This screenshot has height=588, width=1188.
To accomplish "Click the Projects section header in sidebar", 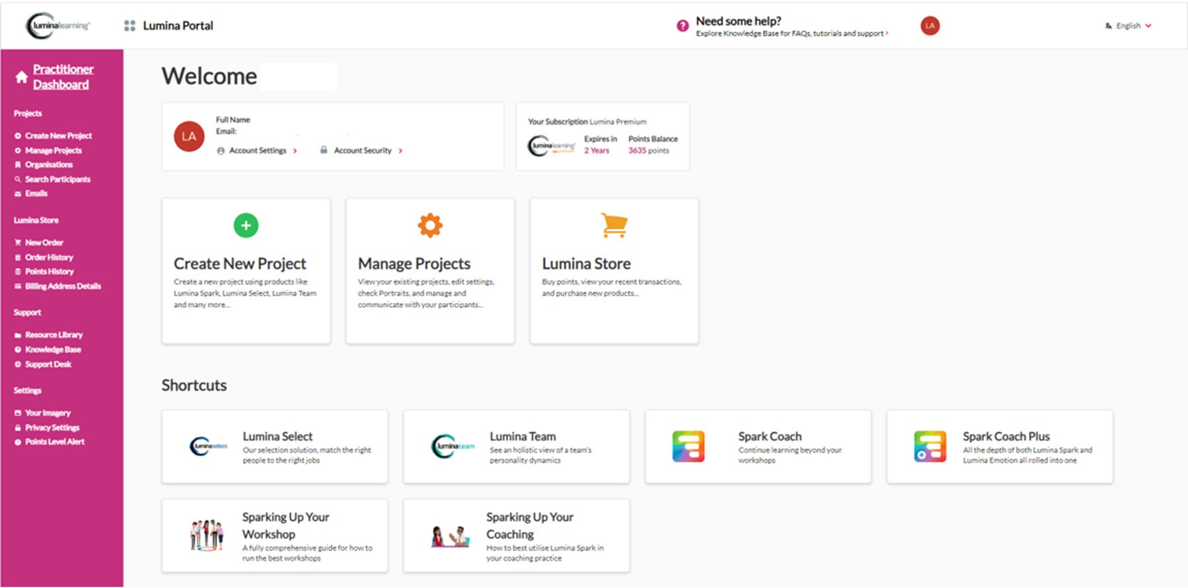I will point(28,114).
